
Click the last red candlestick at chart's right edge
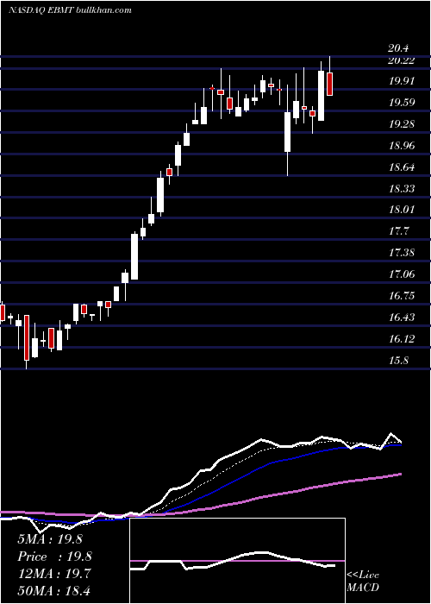click(330, 84)
